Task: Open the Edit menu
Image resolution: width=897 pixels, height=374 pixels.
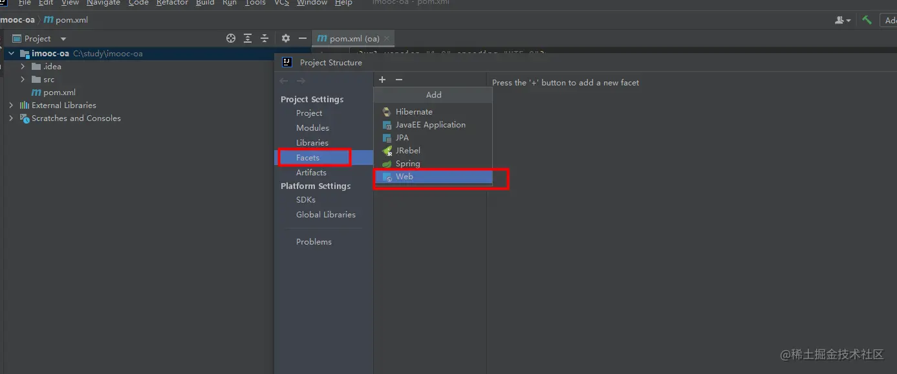Action: [46, 3]
